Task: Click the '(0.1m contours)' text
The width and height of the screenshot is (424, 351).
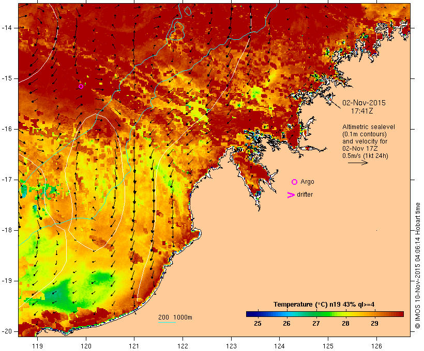Action: coord(364,134)
